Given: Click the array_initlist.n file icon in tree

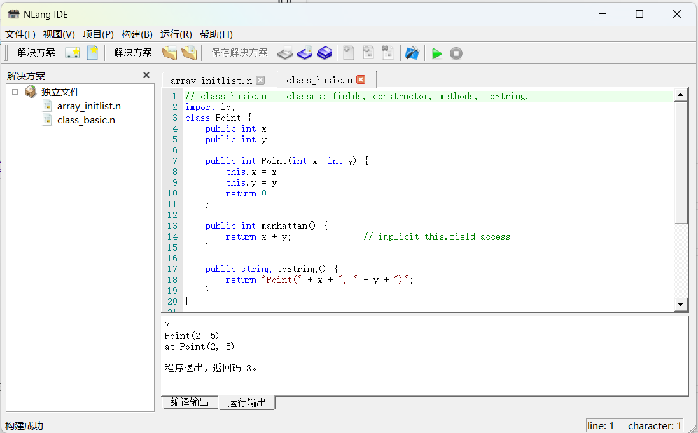Looking at the screenshot, I should (47, 106).
